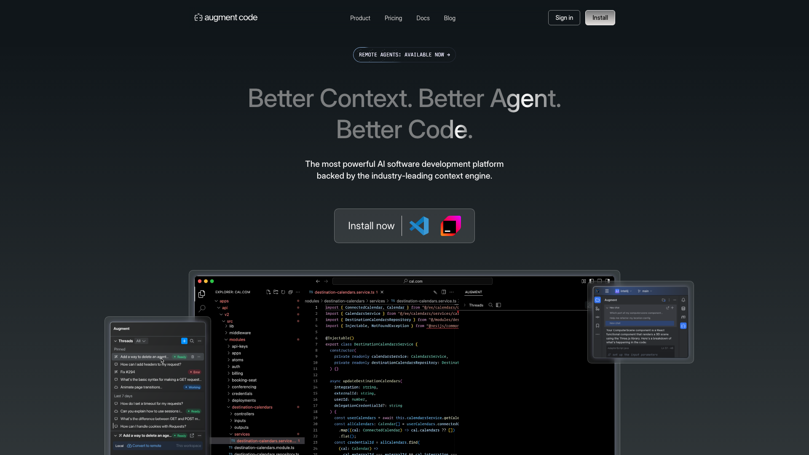Click search icon beside Threads in AUGMENT sidebar

490,305
